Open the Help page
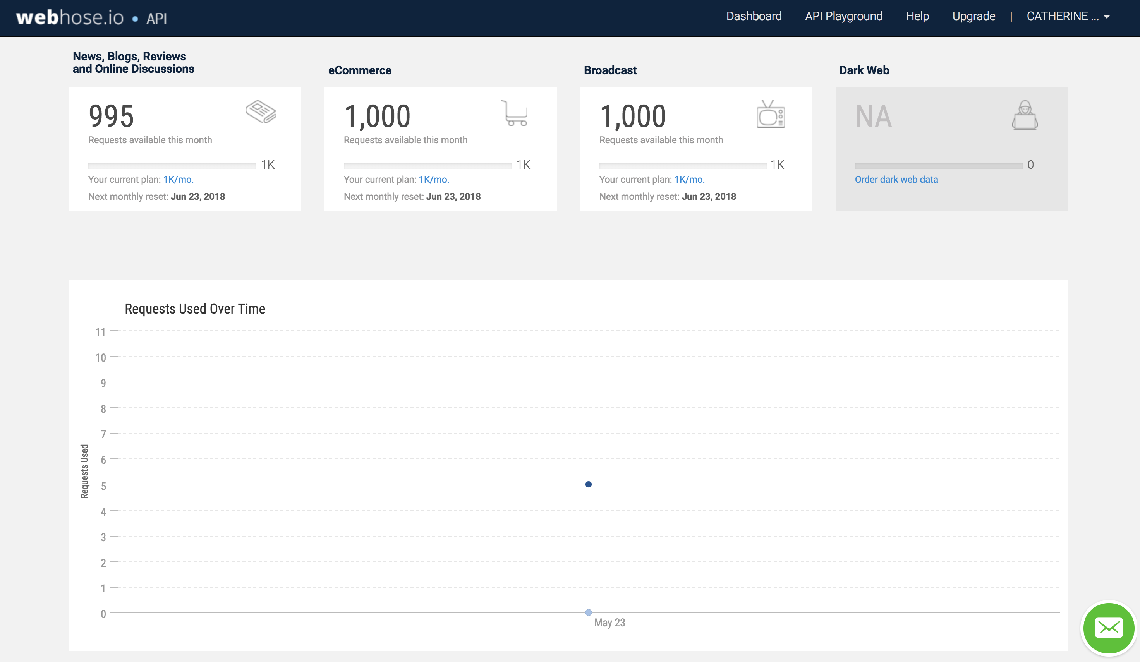The width and height of the screenshot is (1140, 662). coord(917,16)
